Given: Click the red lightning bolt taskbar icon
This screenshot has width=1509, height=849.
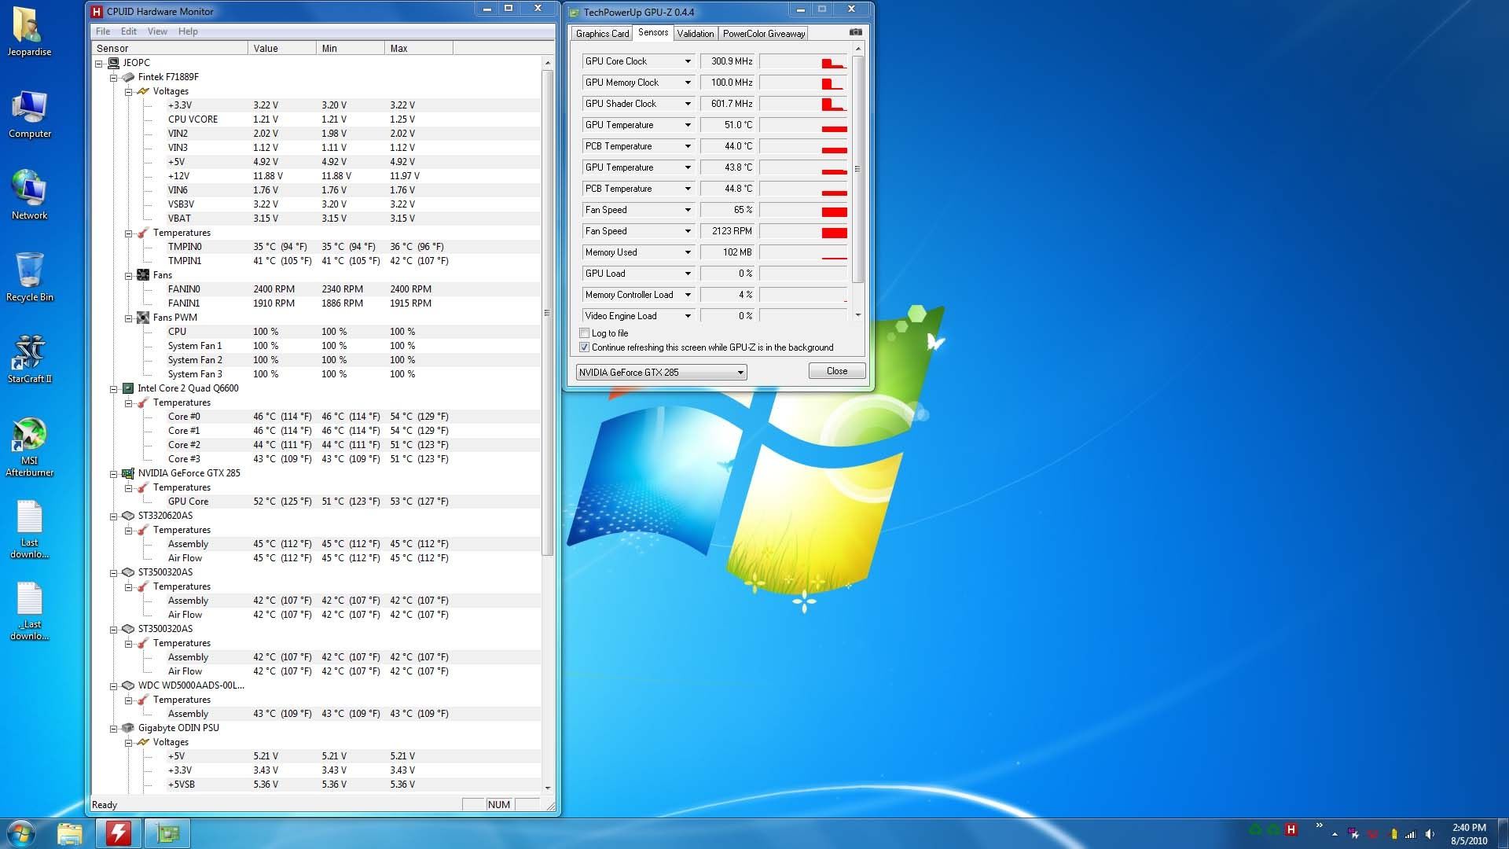Looking at the screenshot, I should [118, 832].
